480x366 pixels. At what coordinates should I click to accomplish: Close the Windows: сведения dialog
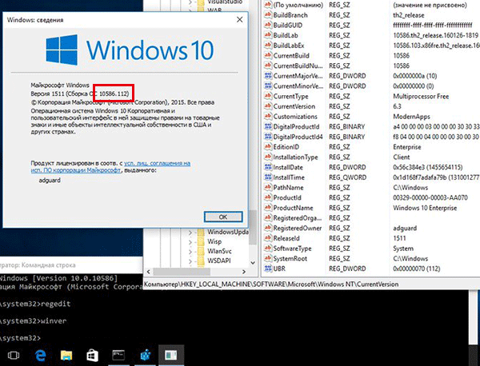[x=240, y=20]
